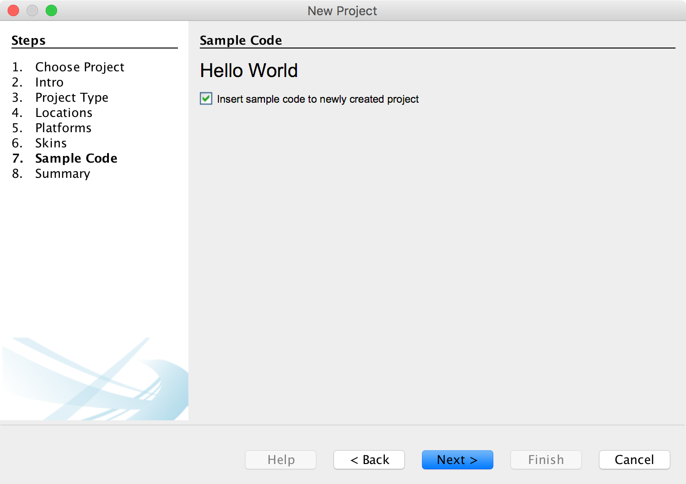The height and width of the screenshot is (484, 686).
Task: Cancel the New Project wizard
Action: 634,460
